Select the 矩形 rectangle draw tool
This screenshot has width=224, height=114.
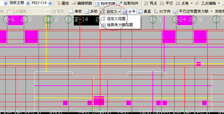click(58, 11)
